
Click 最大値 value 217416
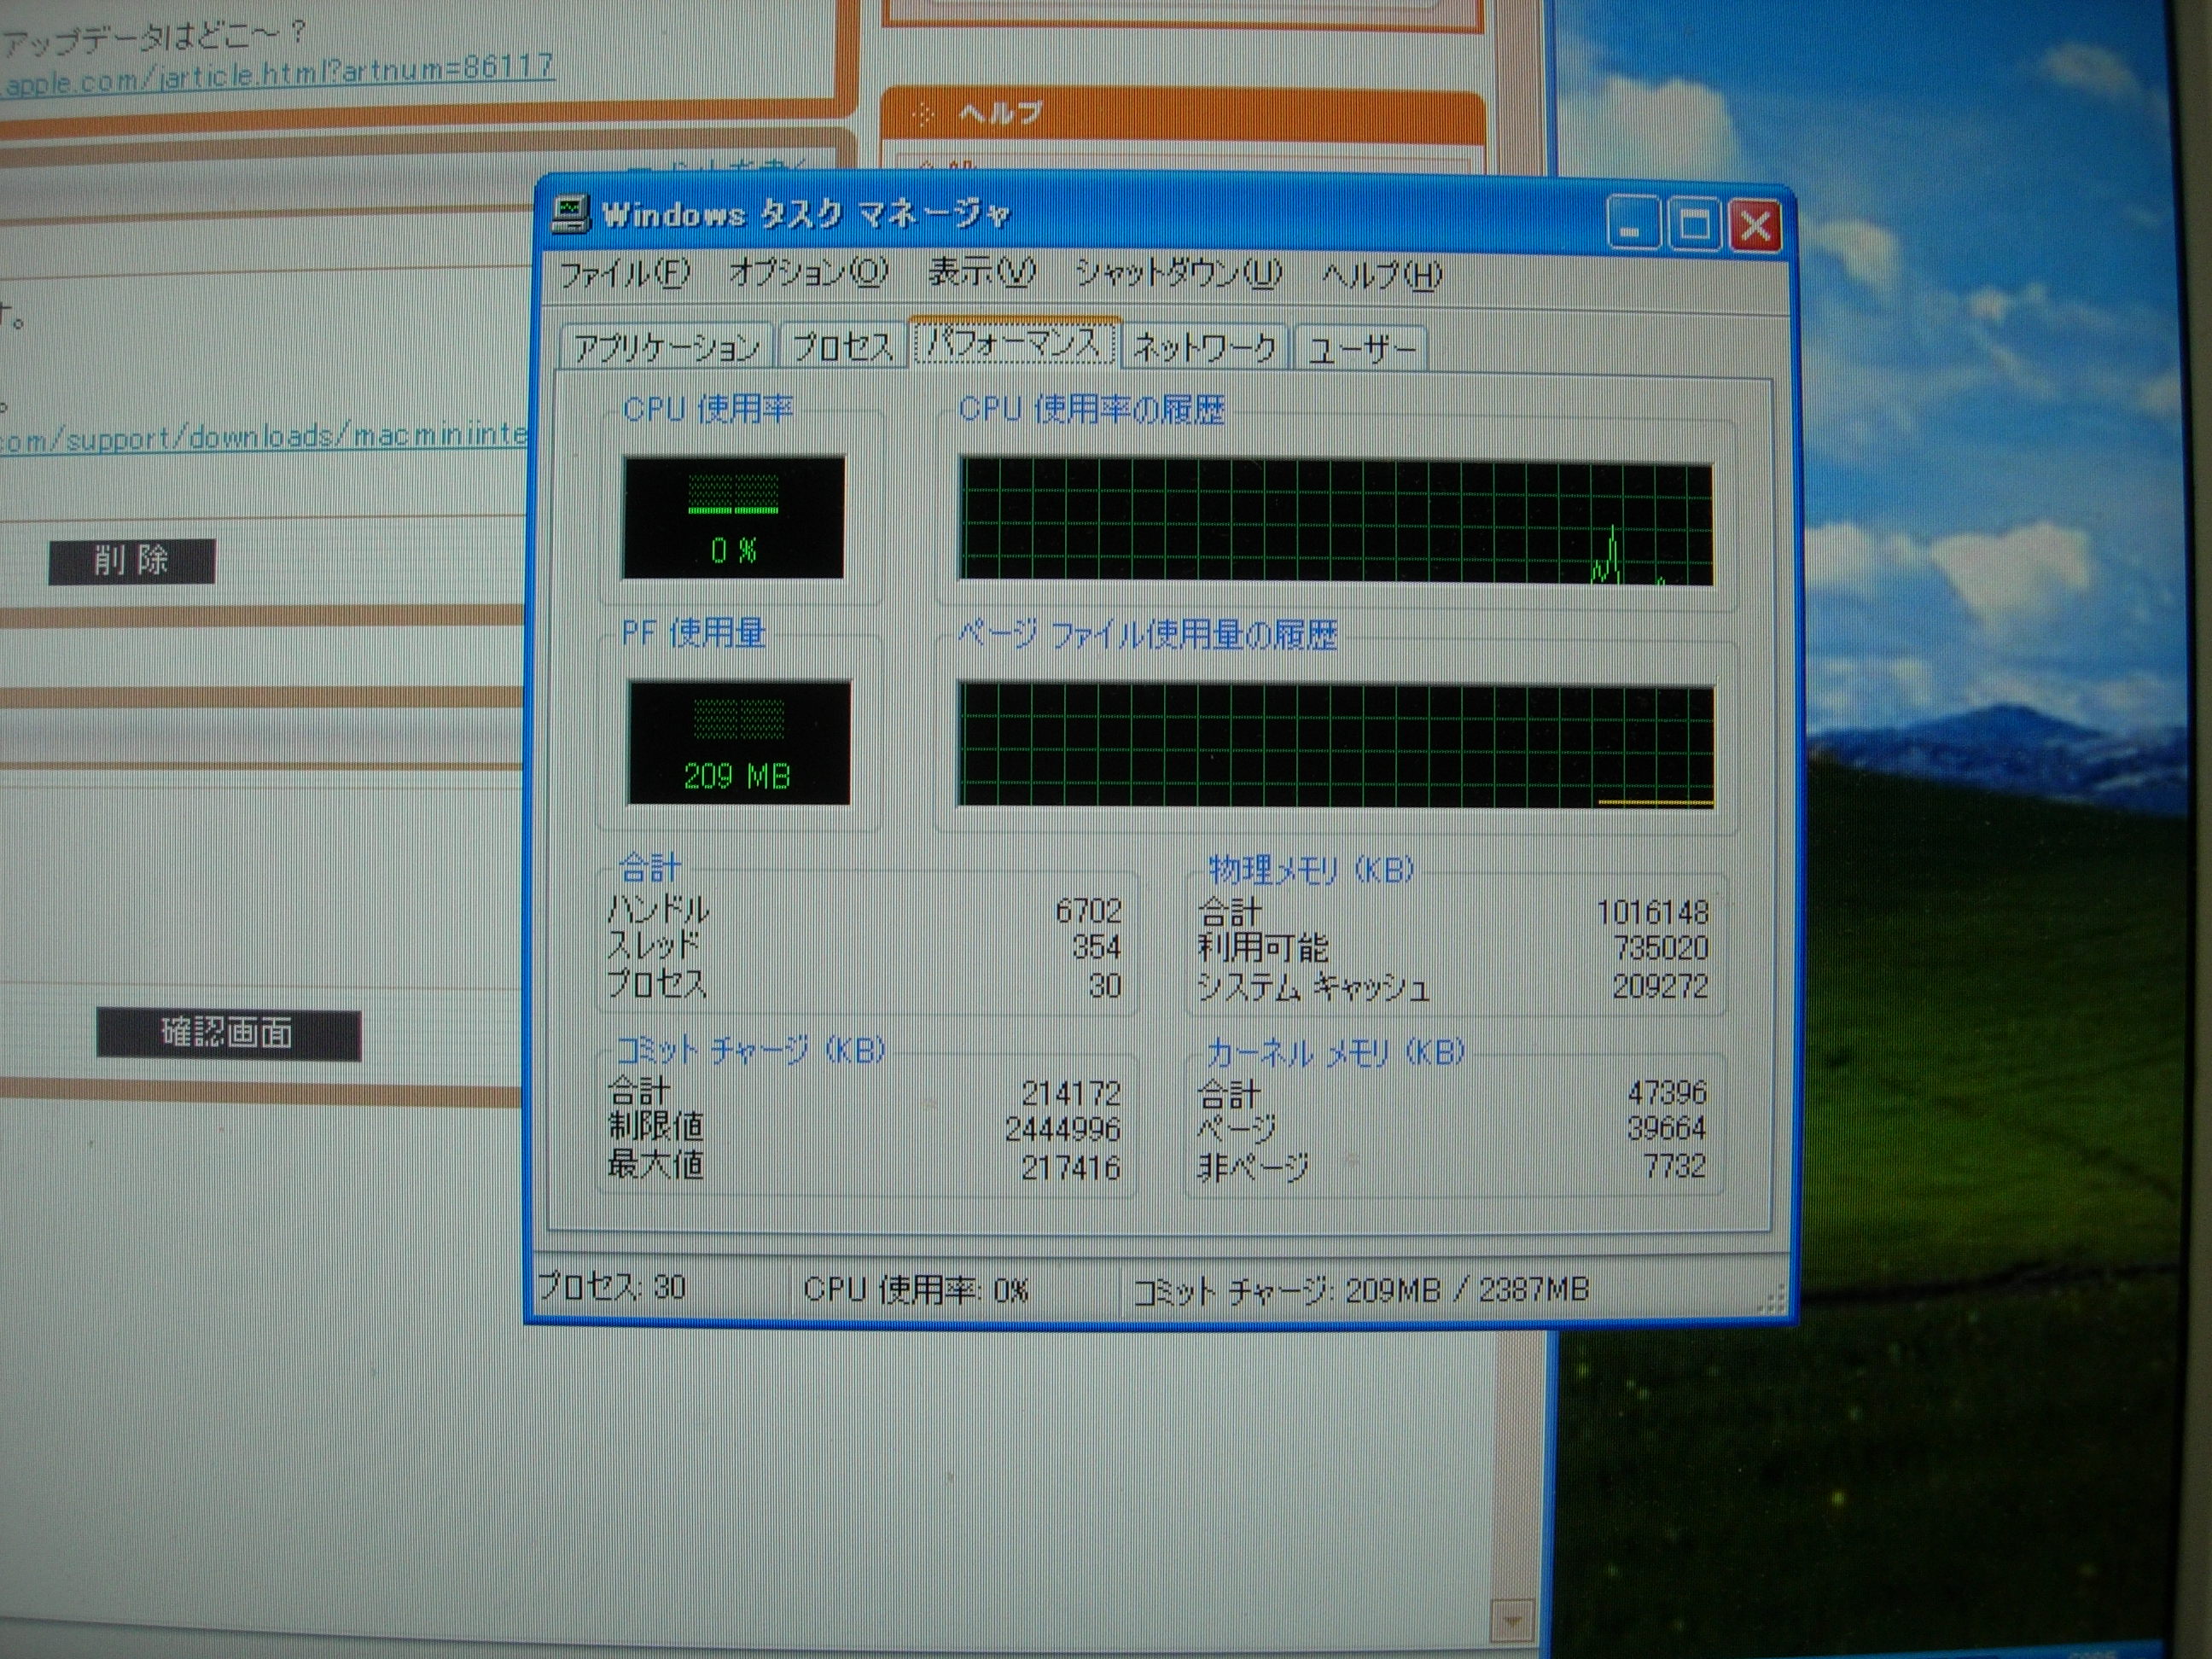click(1070, 1167)
